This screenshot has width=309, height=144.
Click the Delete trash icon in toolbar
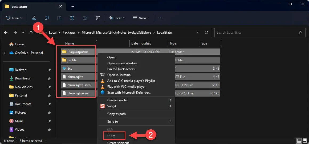point(97,18)
